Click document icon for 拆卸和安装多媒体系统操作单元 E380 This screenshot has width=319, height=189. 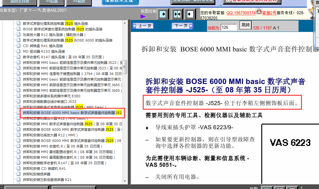point(19,96)
